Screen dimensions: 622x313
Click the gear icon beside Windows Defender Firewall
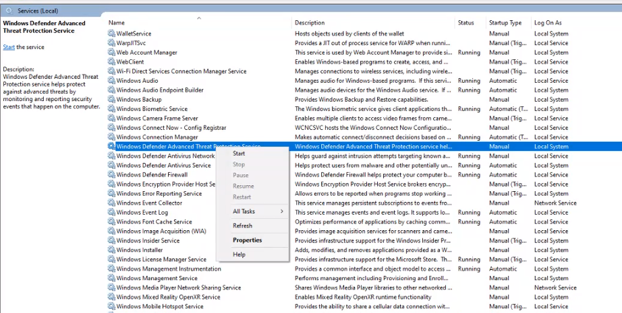[x=111, y=175]
